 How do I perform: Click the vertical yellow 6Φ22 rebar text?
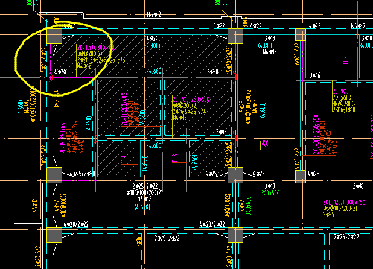tap(57, 105)
